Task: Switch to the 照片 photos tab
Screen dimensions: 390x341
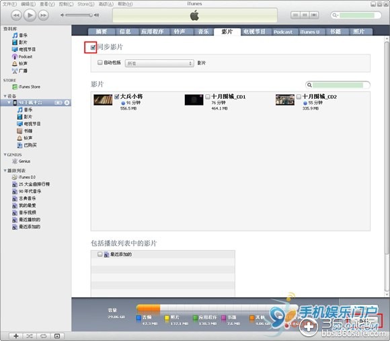Action: click(358, 32)
